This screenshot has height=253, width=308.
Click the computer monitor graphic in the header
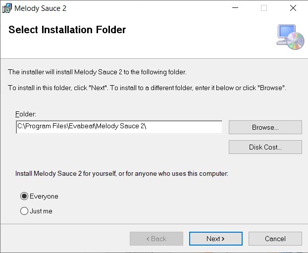click(286, 33)
